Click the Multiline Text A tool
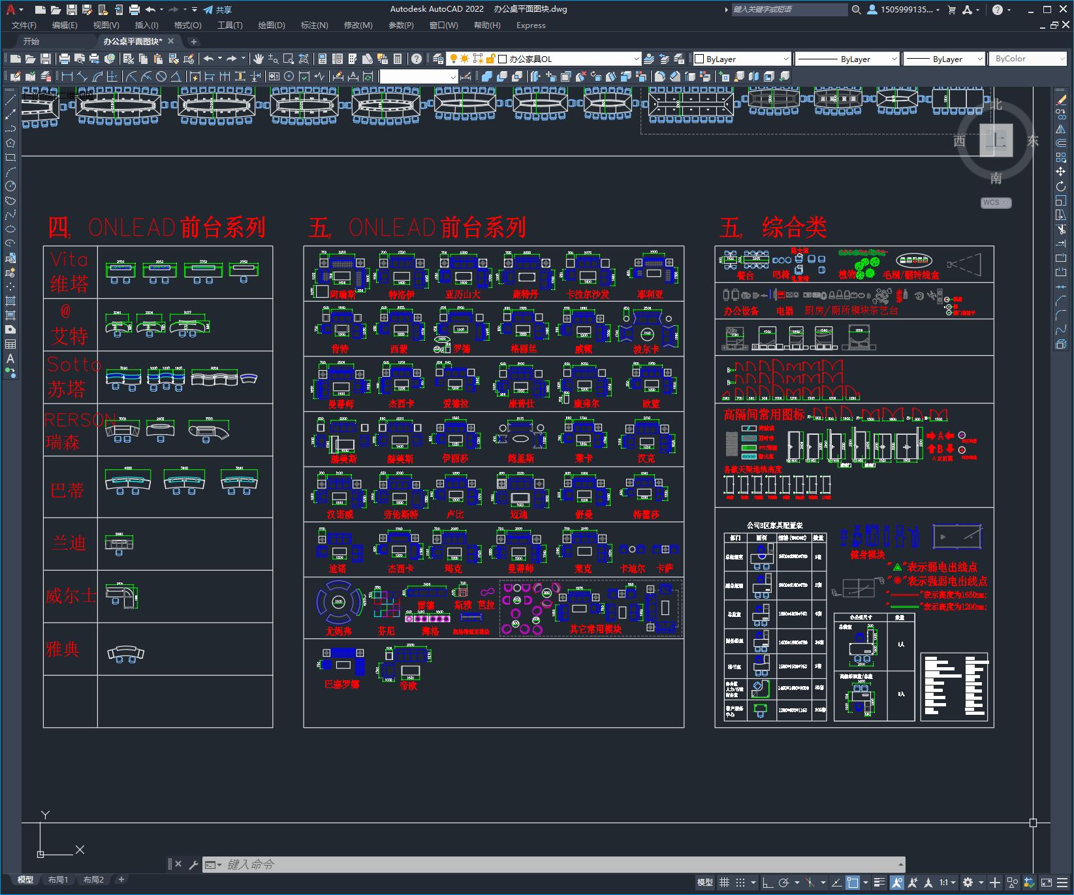 point(10,358)
